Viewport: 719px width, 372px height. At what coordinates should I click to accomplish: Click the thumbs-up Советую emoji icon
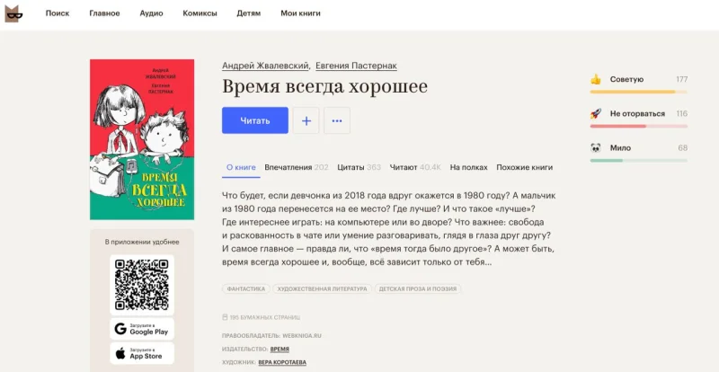(596, 79)
